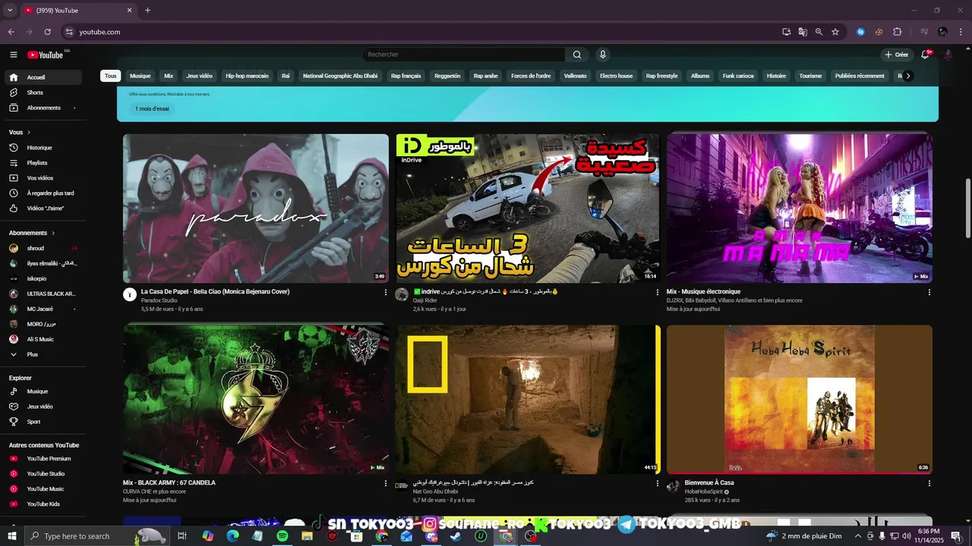972x546 pixels.
Task: Open Shorts in sidebar
Action: (x=44, y=93)
